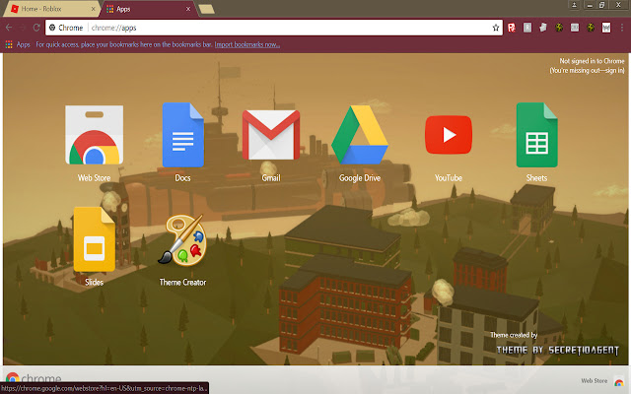Reload the current page
The image size is (631, 394).
click(x=36, y=28)
